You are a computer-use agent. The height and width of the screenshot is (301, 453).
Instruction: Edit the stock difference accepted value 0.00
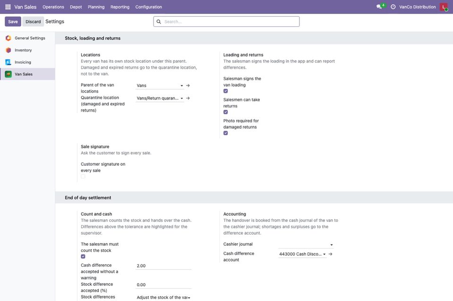pos(163,285)
